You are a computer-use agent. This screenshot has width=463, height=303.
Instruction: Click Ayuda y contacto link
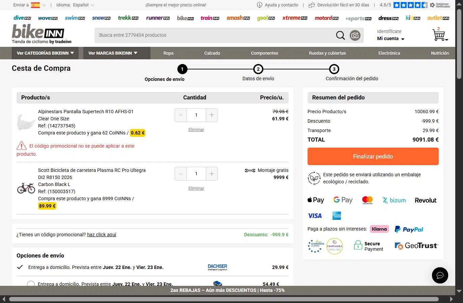pyautogui.click(x=281, y=5)
